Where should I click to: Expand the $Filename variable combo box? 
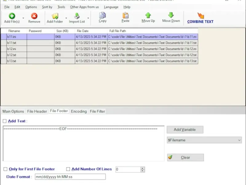coord(239,140)
